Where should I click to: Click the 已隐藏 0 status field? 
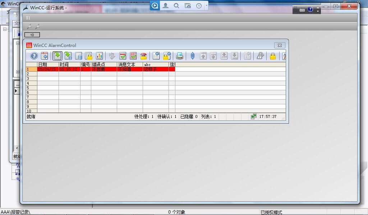189,116
